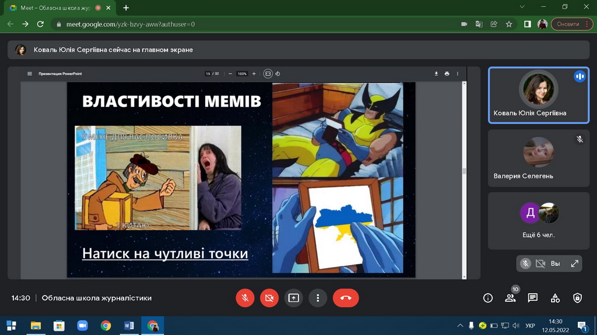Click the camera permission icon in the address bar

coord(464,24)
